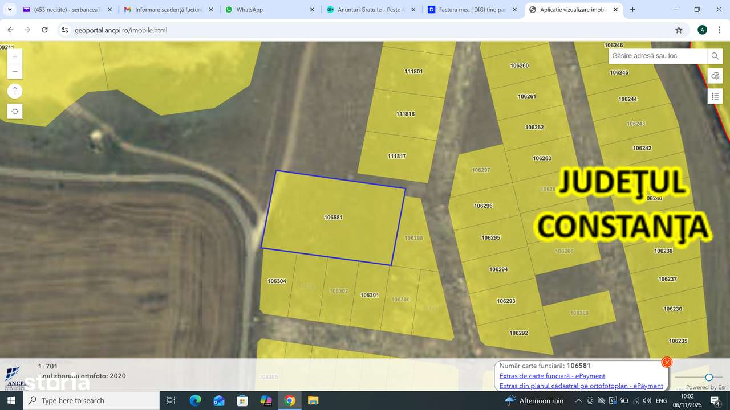The height and width of the screenshot is (410, 730).
Task: Select parcel 106235 on the map
Action: point(678,341)
